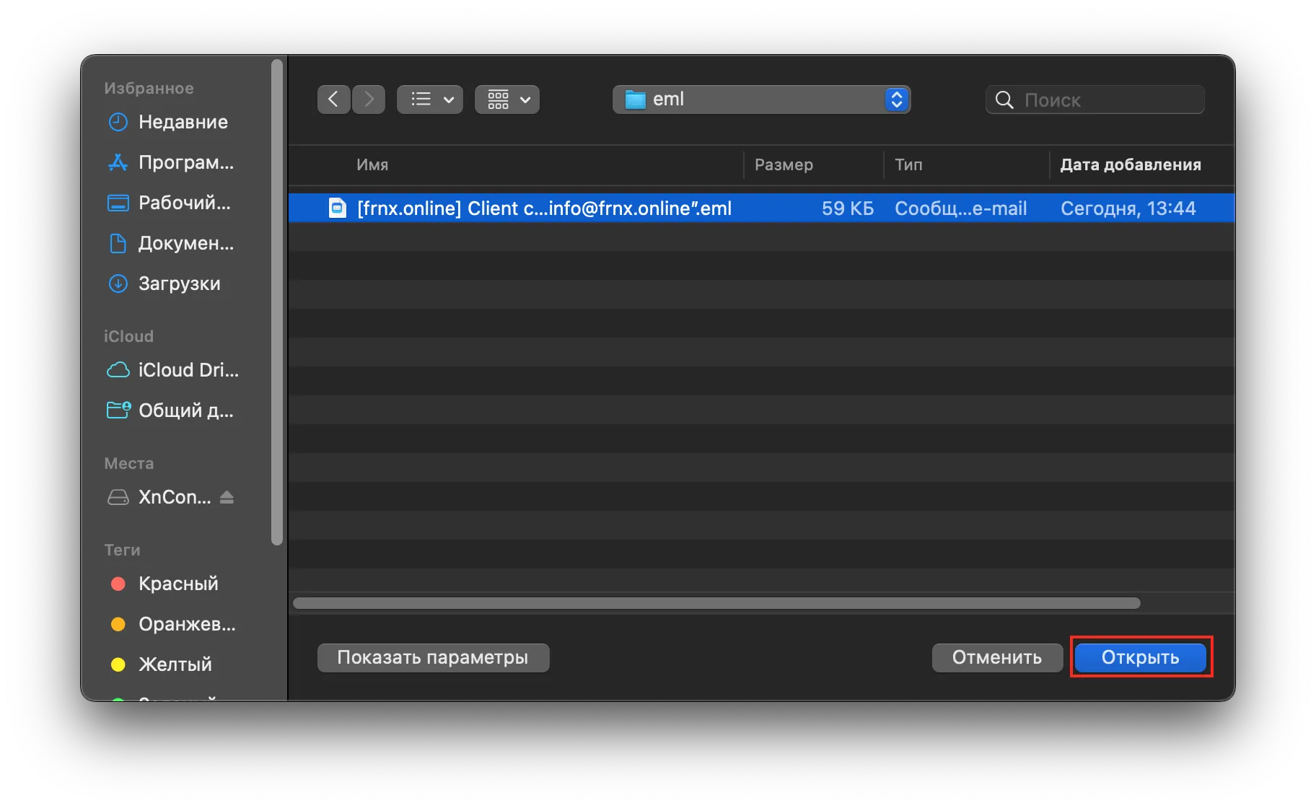Open Недавние in sidebar
The height and width of the screenshot is (808, 1316).
[x=183, y=122]
